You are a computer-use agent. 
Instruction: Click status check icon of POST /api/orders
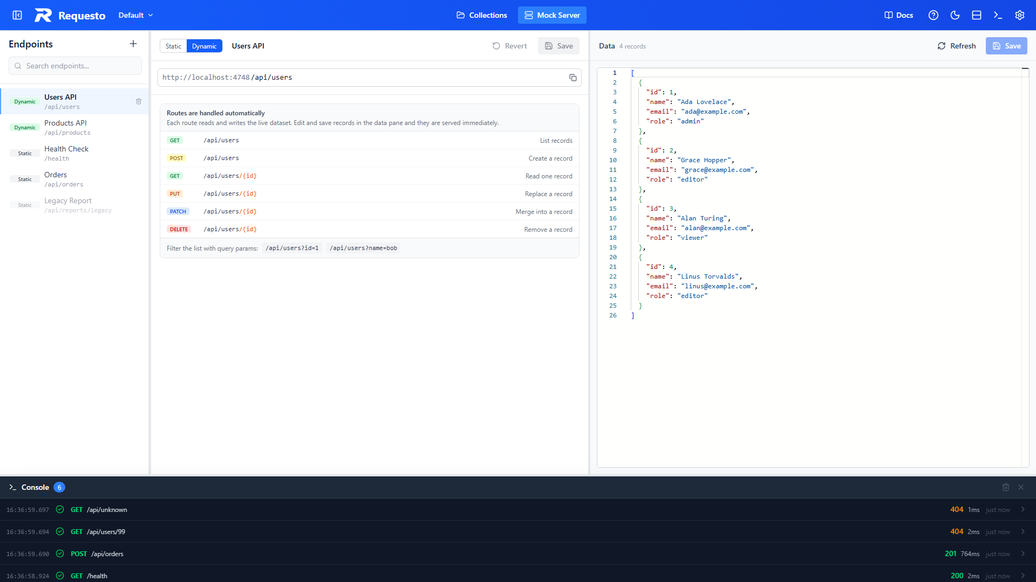(x=60, y=553)
